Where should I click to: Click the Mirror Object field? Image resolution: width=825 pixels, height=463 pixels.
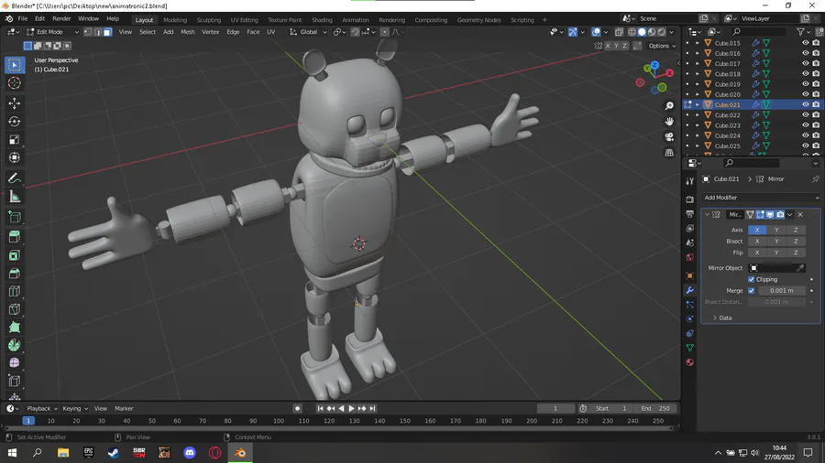[x=776, y=268]
